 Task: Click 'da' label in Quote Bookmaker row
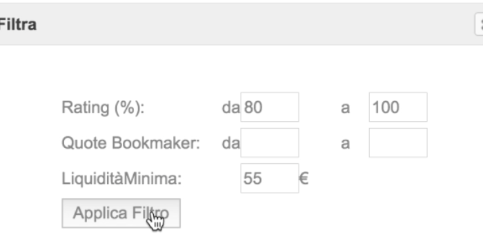coord(230,143)
